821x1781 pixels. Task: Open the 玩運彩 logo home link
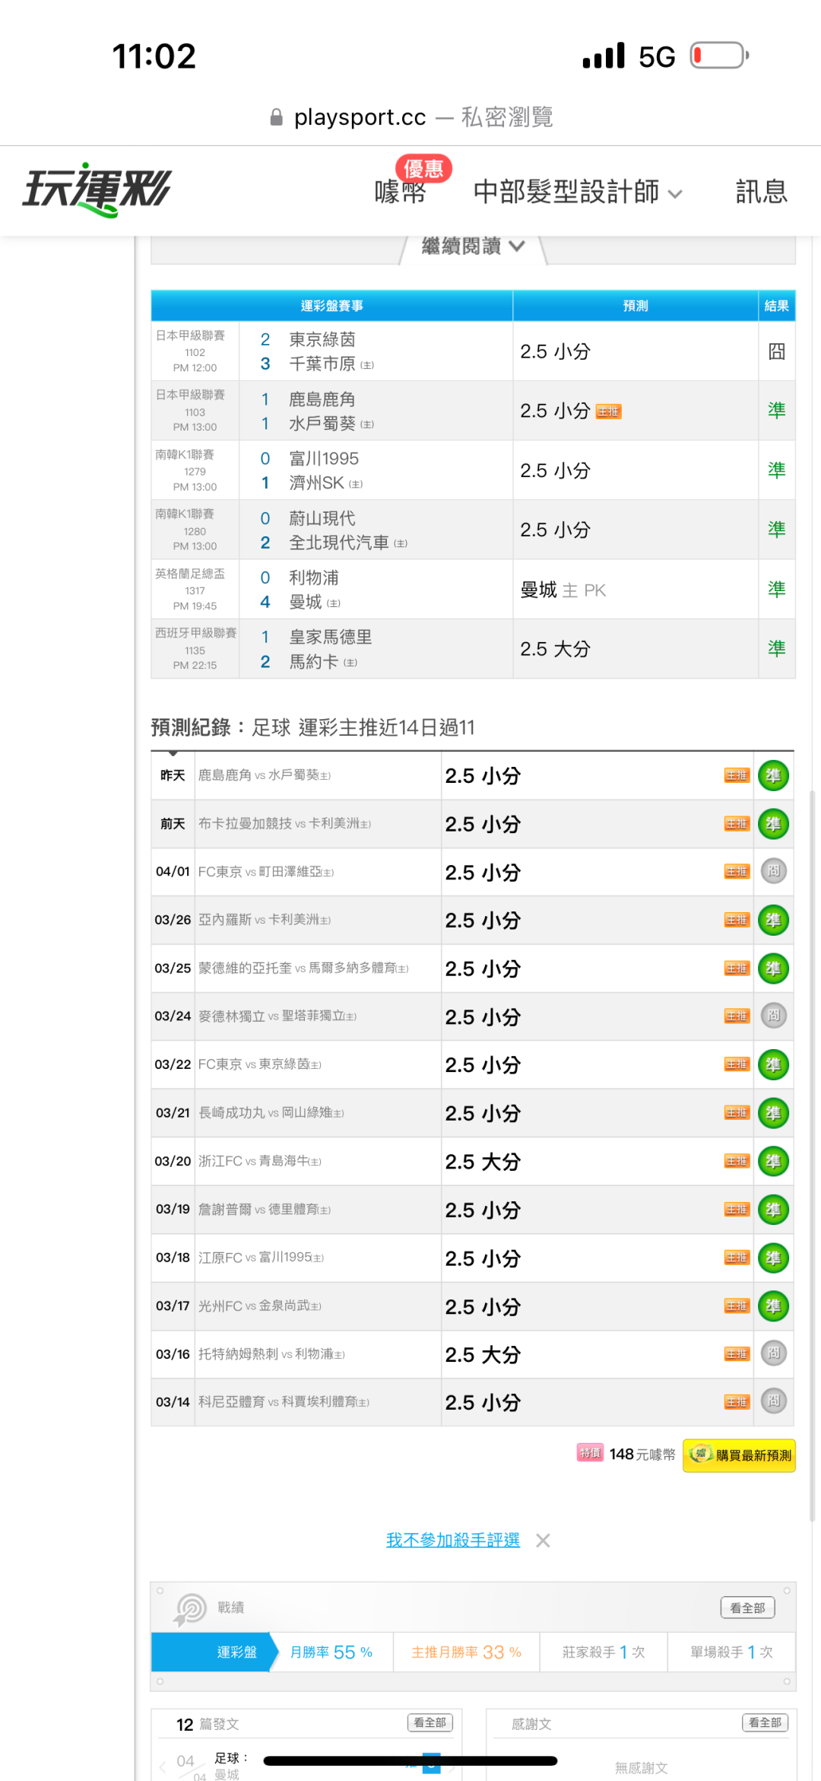(97, 189)
